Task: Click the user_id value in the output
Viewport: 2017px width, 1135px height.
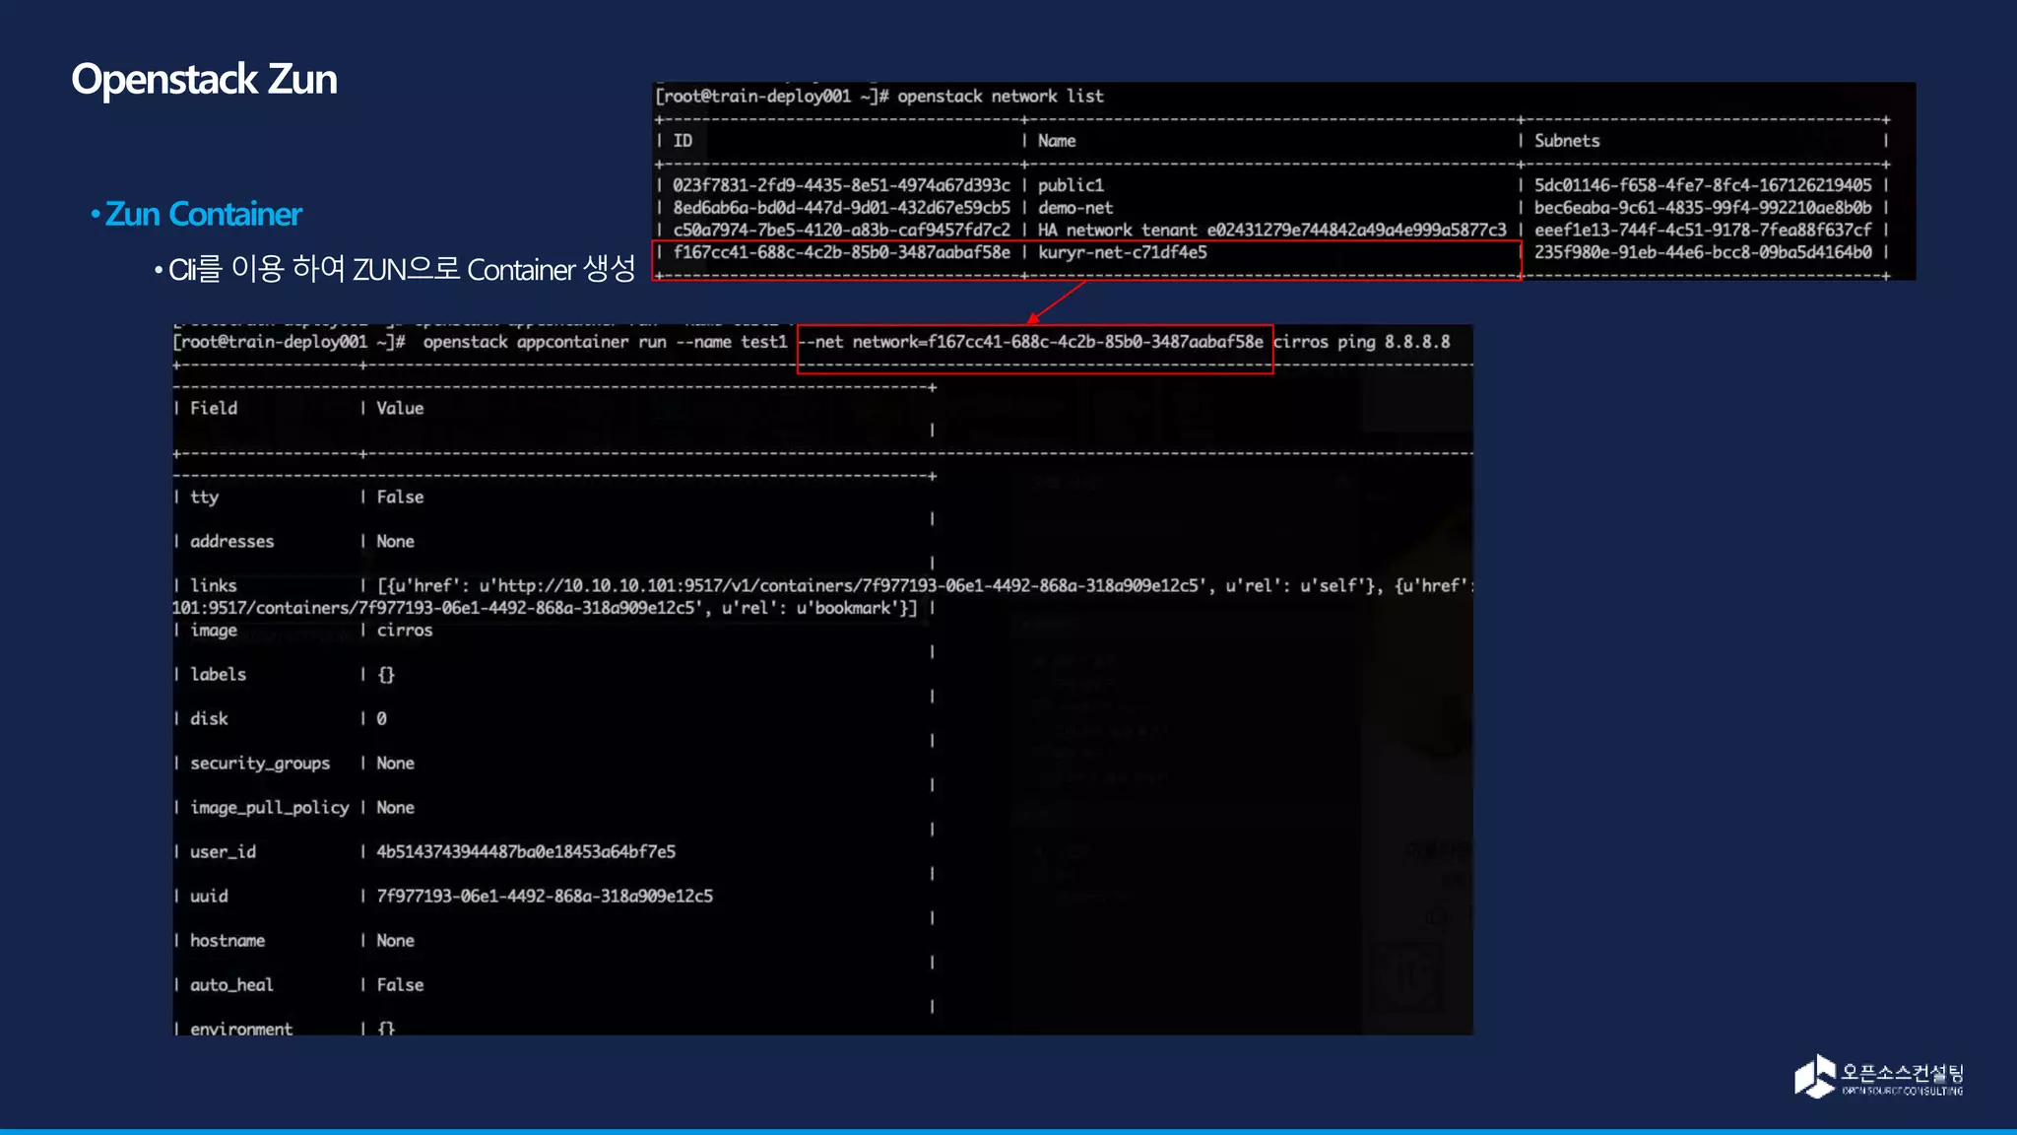Action: (x=525, y=851)
